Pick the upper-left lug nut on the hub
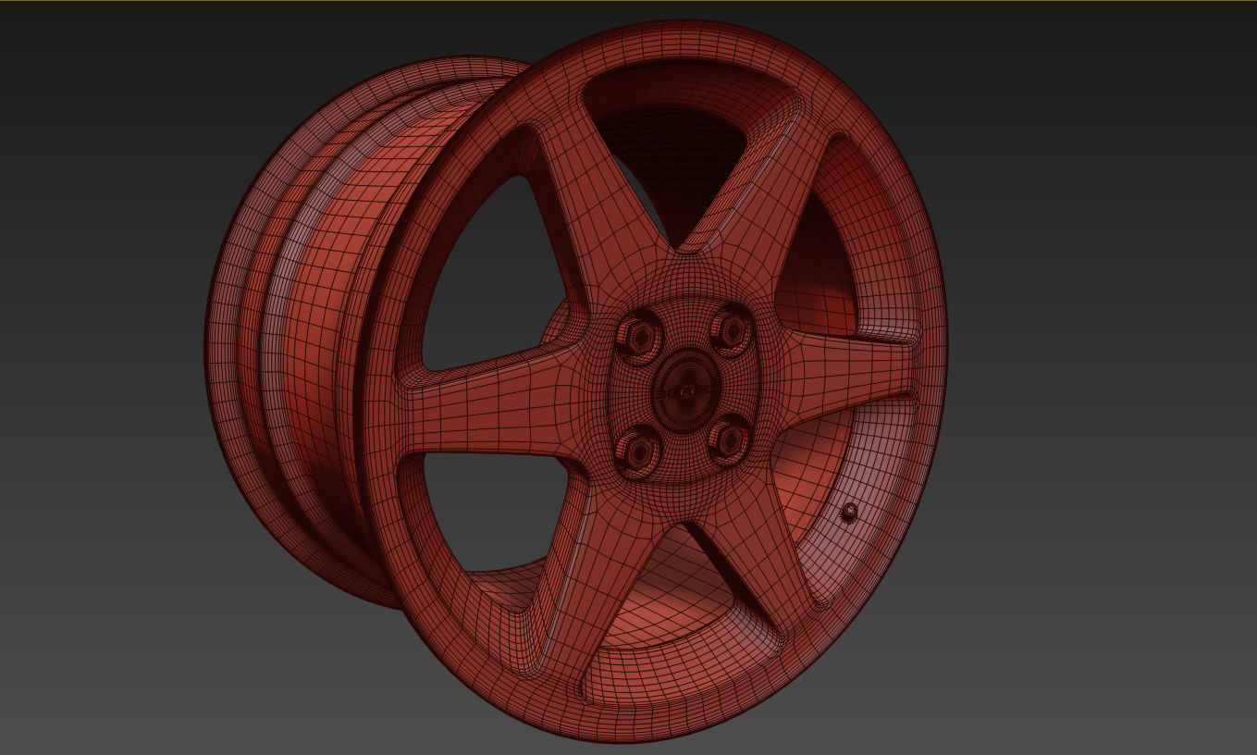Viewport: 1257px width, 755px height. [639, 338]
